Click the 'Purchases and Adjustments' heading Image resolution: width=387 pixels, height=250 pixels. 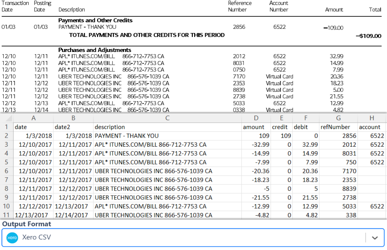94,50
